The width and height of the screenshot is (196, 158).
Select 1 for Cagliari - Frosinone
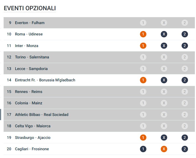tap(143, 149)
